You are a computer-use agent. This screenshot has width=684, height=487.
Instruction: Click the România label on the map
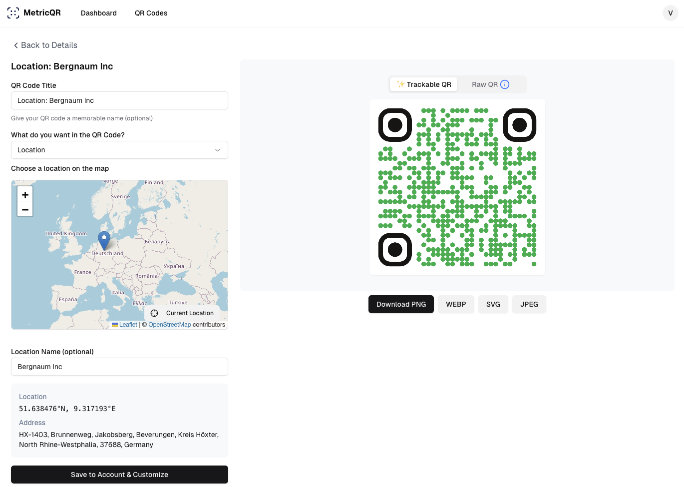[146, 276]
